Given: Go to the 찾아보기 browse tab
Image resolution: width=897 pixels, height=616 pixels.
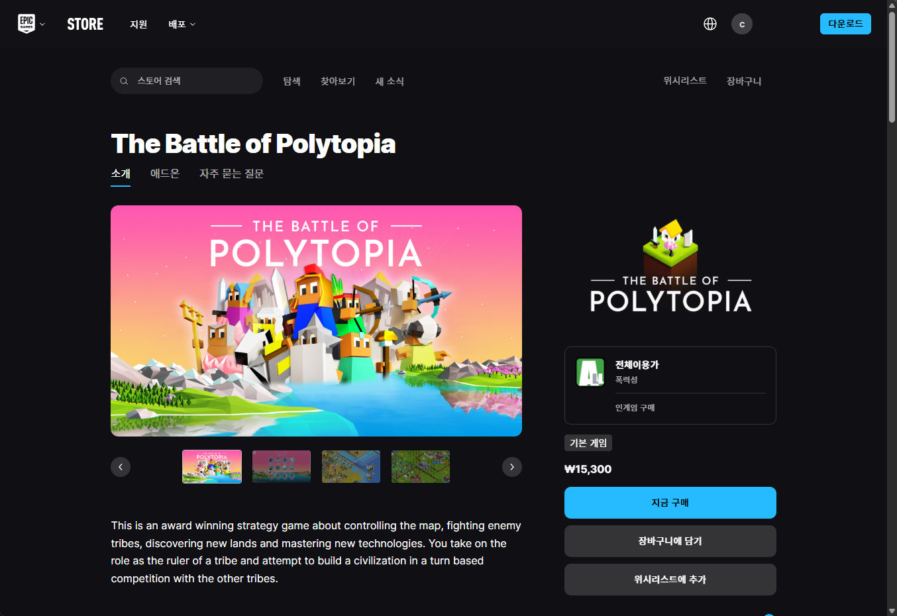Looking at the screenshot, I should (338, 81).
